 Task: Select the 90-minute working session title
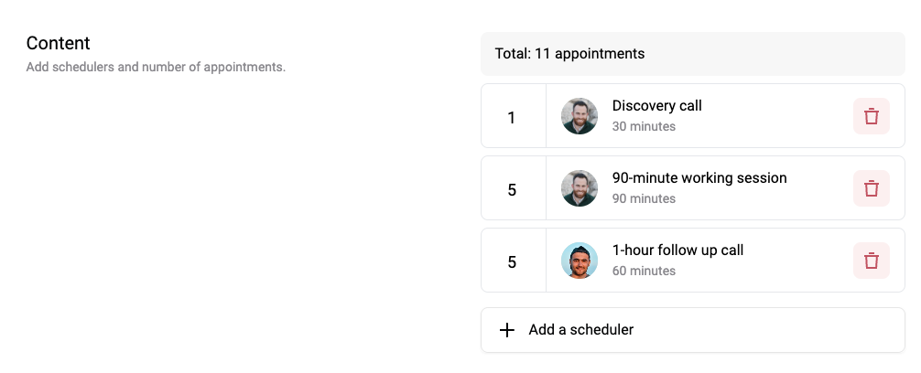click(x=699, y=177)
